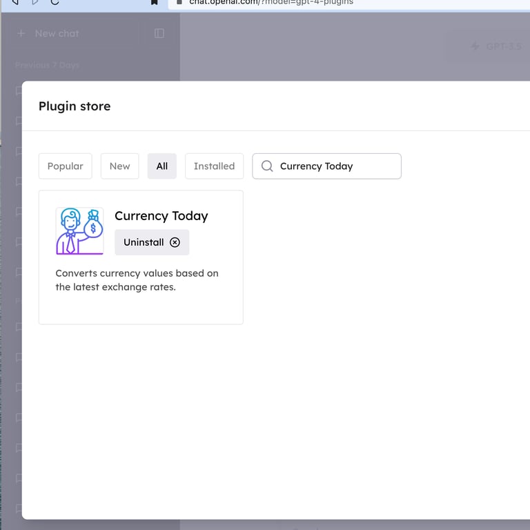
Task: Focus the plugin search field
Action: pos(327,166)
